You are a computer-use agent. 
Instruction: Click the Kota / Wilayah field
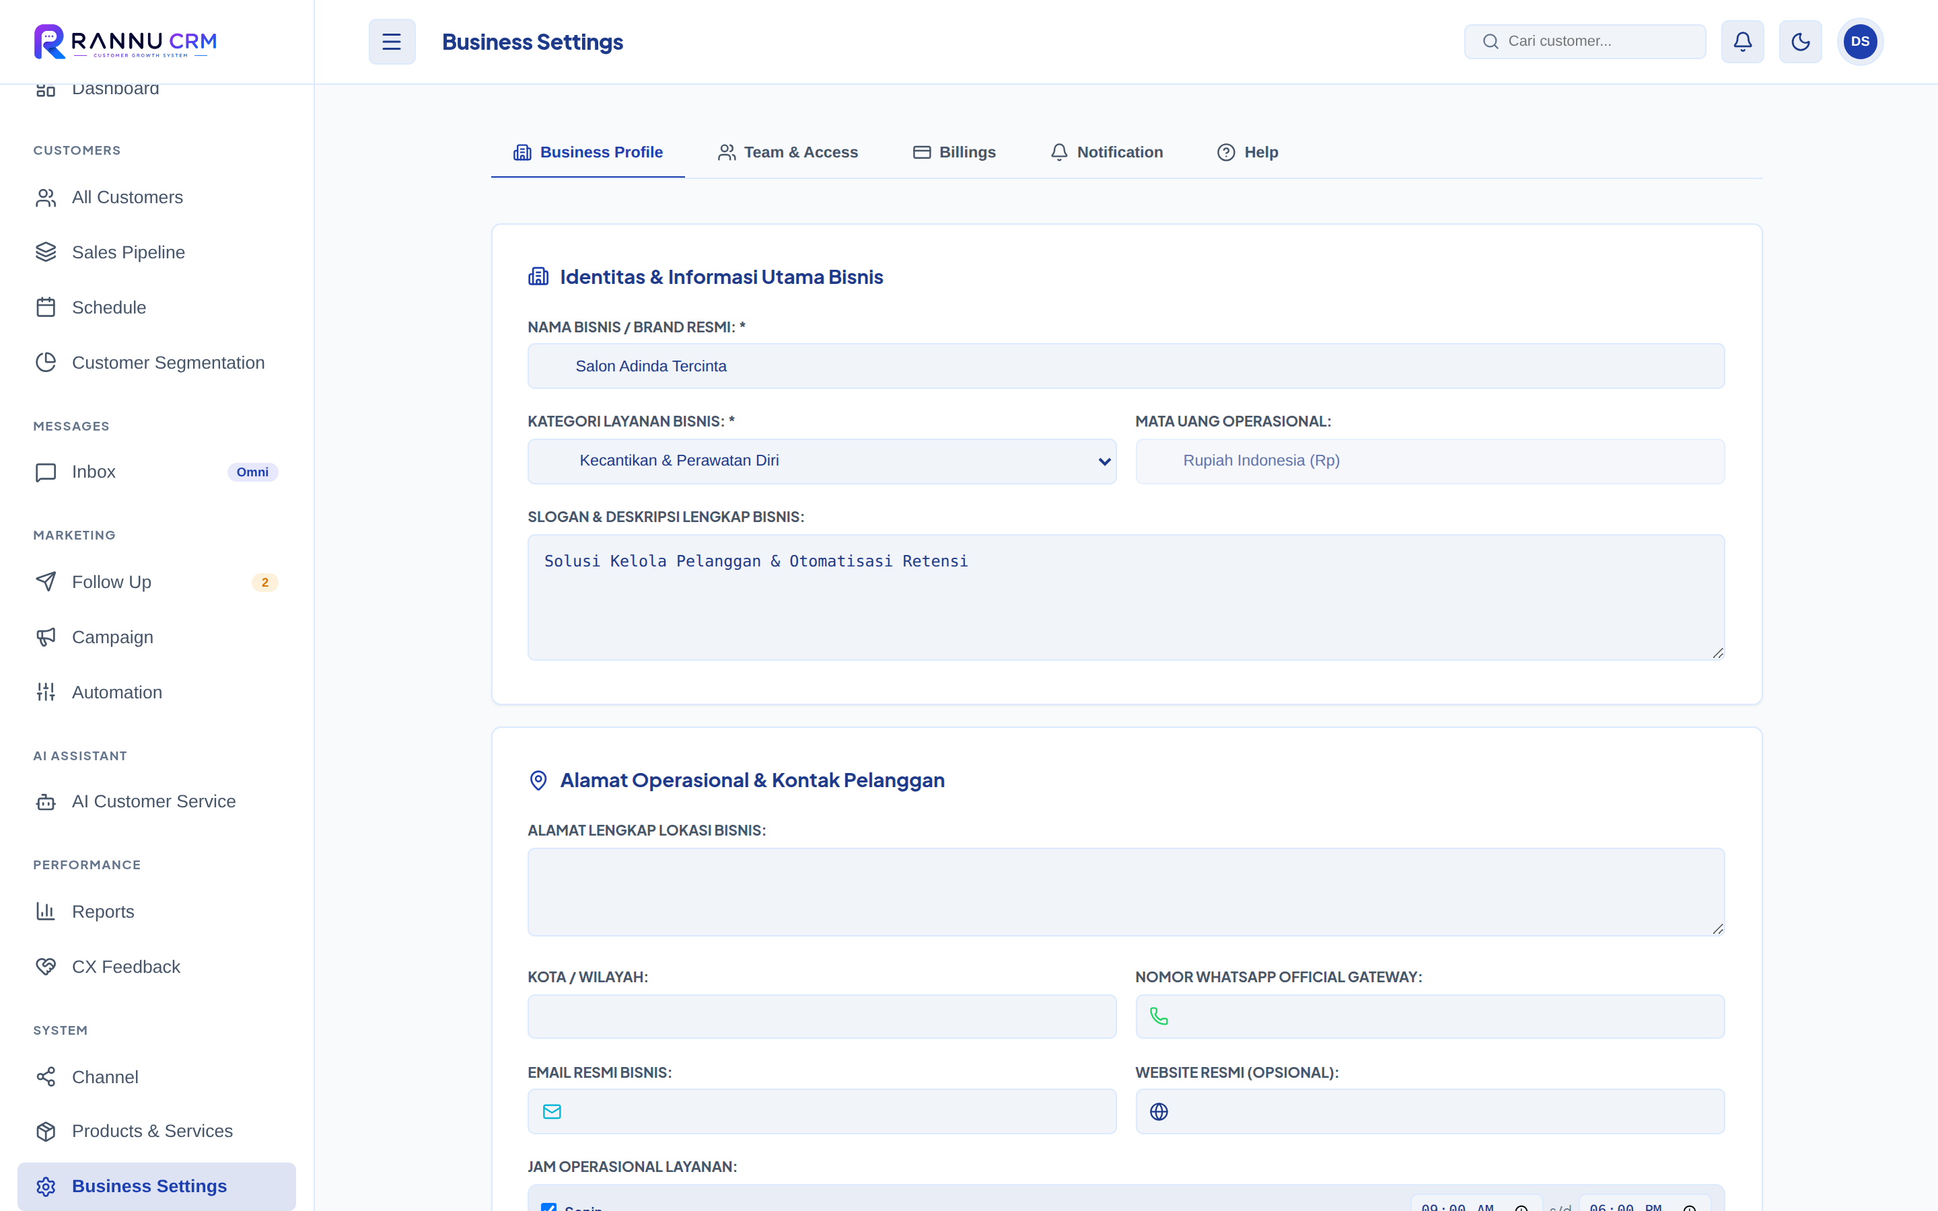point(822,1017)
